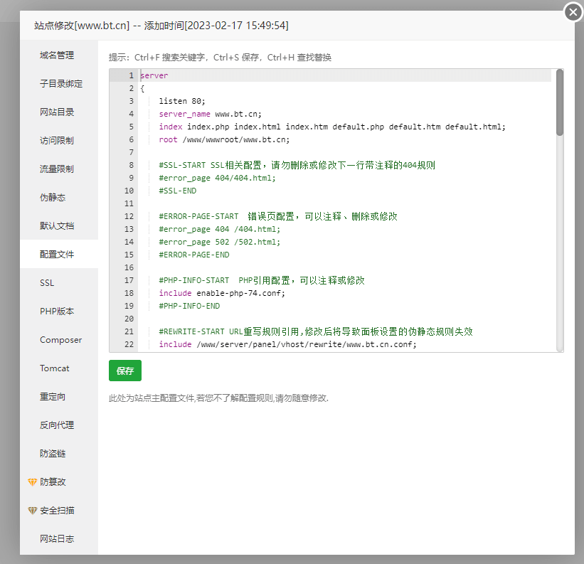The height and width of the screenshot is (564, 584).
Task: Open the 网站日志 site logs tab
Action: coord(57,539)
